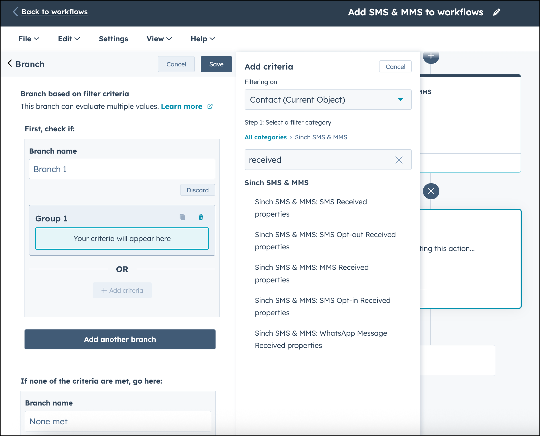Click Add another branch
540x436 pixels.
click(x=120, y=339)
